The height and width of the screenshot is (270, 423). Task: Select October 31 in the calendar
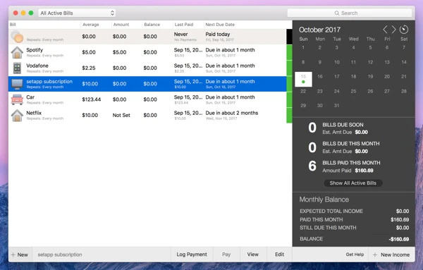pos(336,106)
